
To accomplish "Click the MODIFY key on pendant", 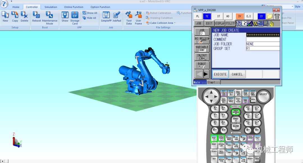I will pyautogui.click(x=250, y=159).
